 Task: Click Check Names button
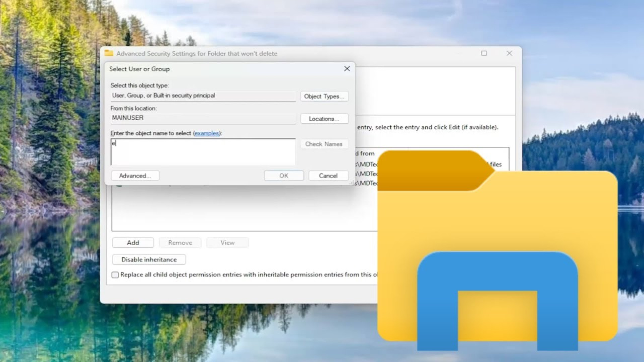point(324,144)
